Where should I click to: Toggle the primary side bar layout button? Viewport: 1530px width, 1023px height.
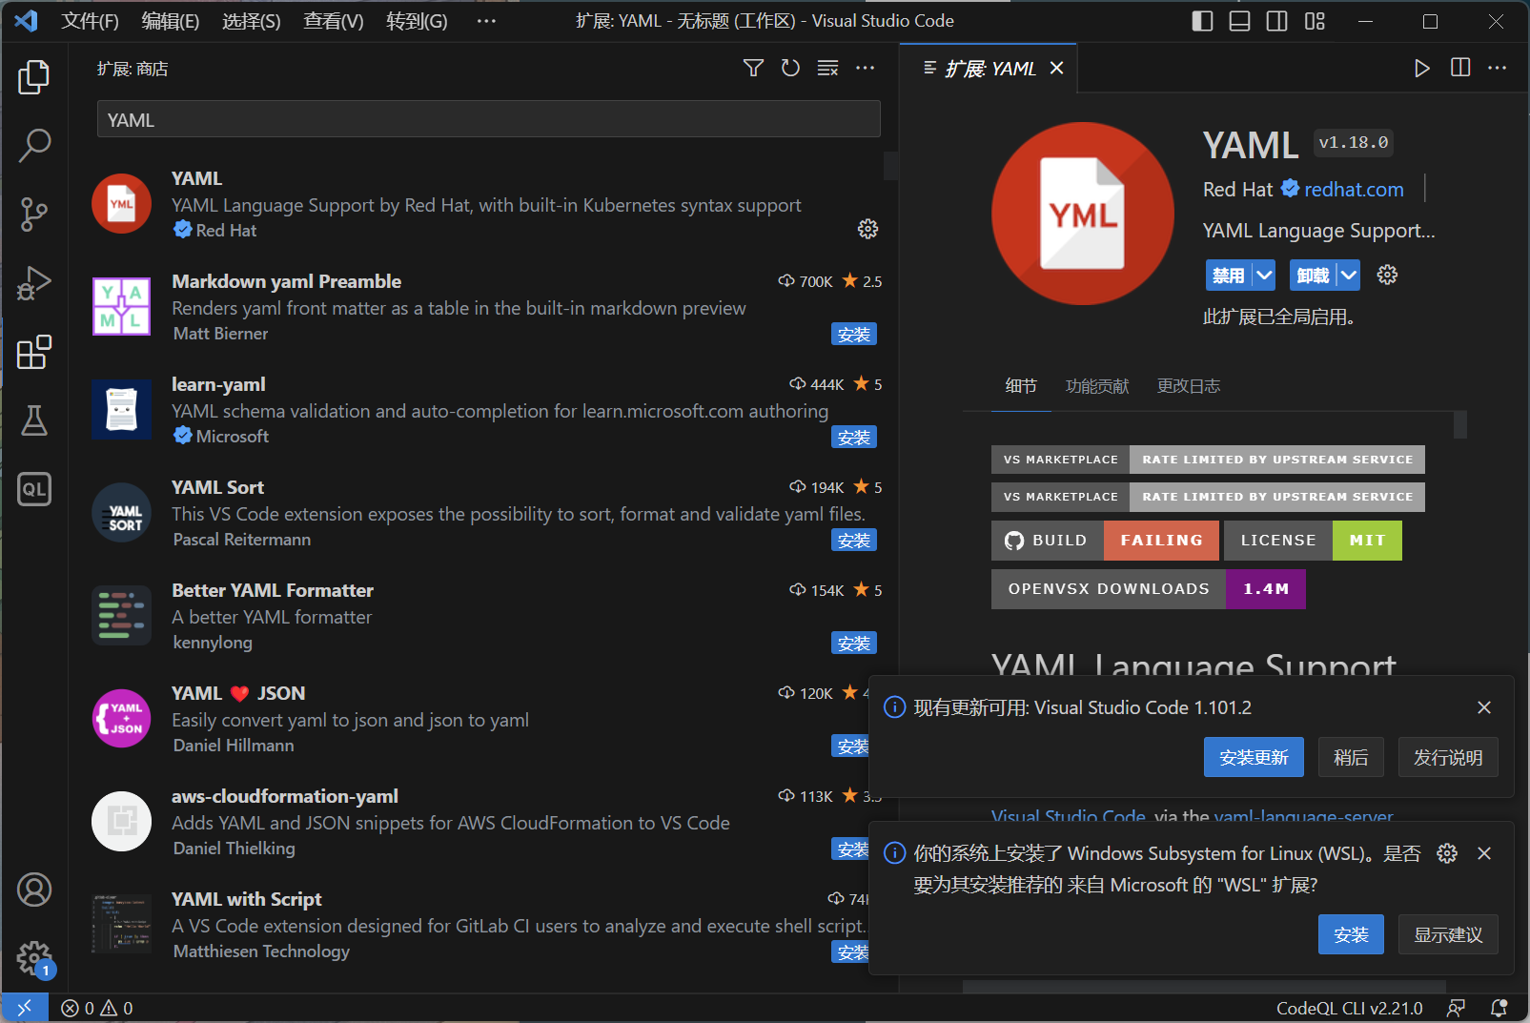(x=1202, y=21)
